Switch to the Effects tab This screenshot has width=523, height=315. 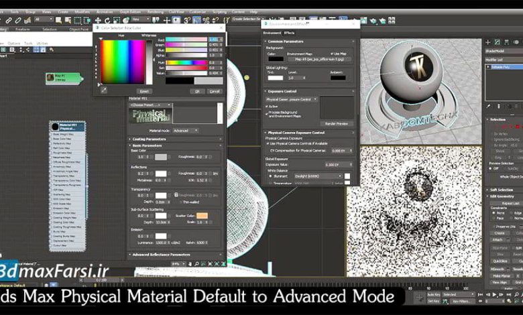click(289, 33)
